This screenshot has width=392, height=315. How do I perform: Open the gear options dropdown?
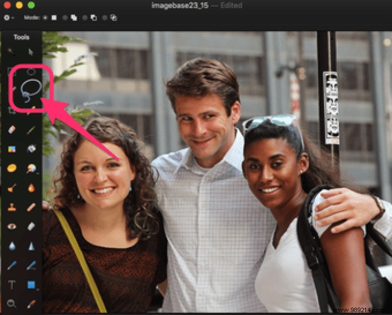[9, 17]
